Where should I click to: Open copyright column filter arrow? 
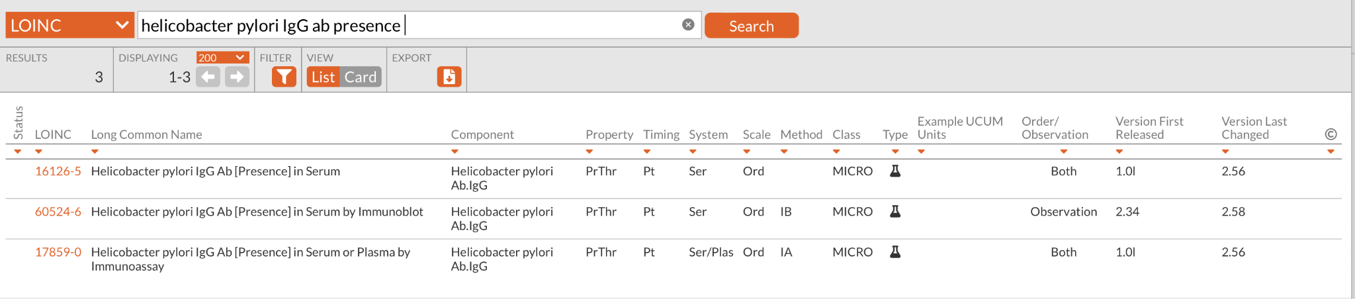[x=1331, y=151]
